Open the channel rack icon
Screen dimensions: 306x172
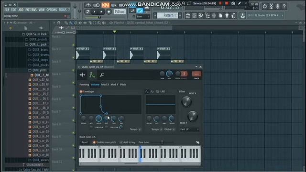(195, 16)
